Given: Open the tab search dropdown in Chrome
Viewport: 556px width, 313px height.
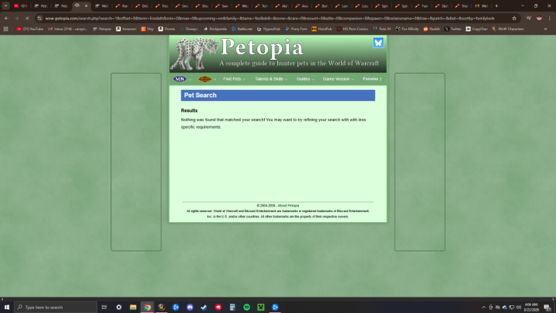Looking at the screenshot, I should (x=6, y=6).
